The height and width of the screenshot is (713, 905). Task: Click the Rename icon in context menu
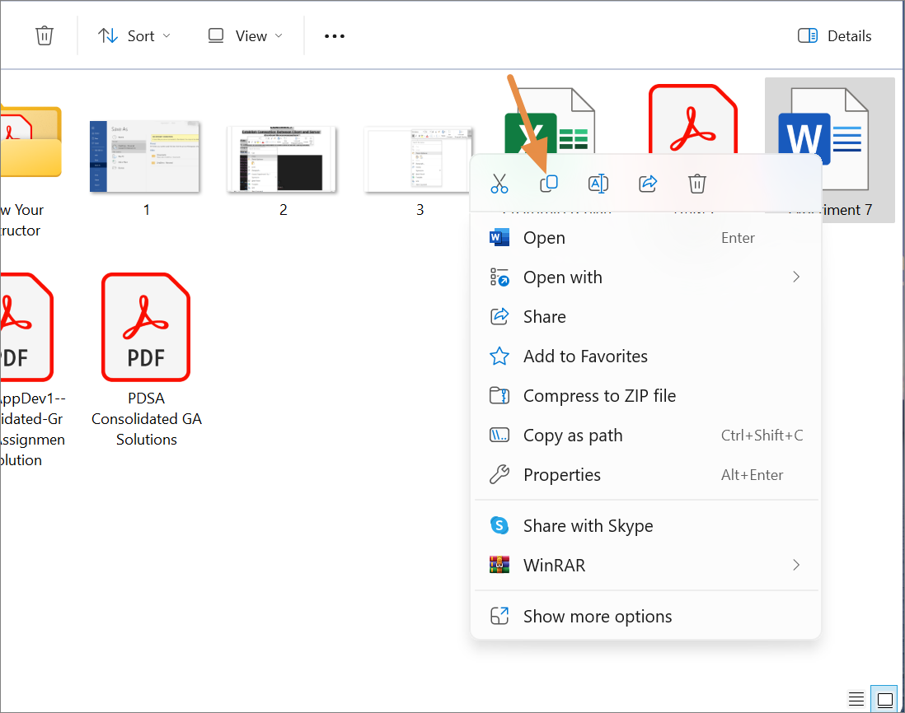point(598,184)
